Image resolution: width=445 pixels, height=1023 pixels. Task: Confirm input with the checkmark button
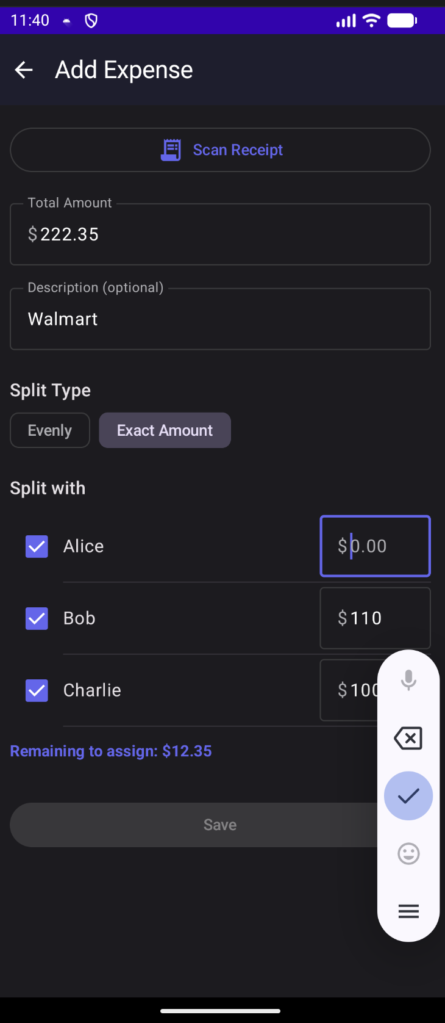[x=408, y=796]
